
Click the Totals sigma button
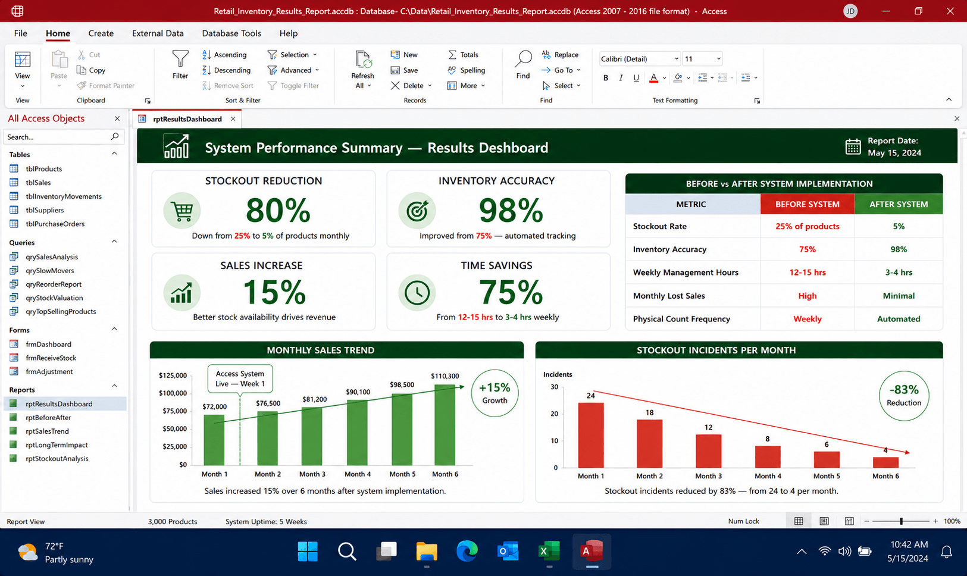pyautogui.click(x=463, y=55)
